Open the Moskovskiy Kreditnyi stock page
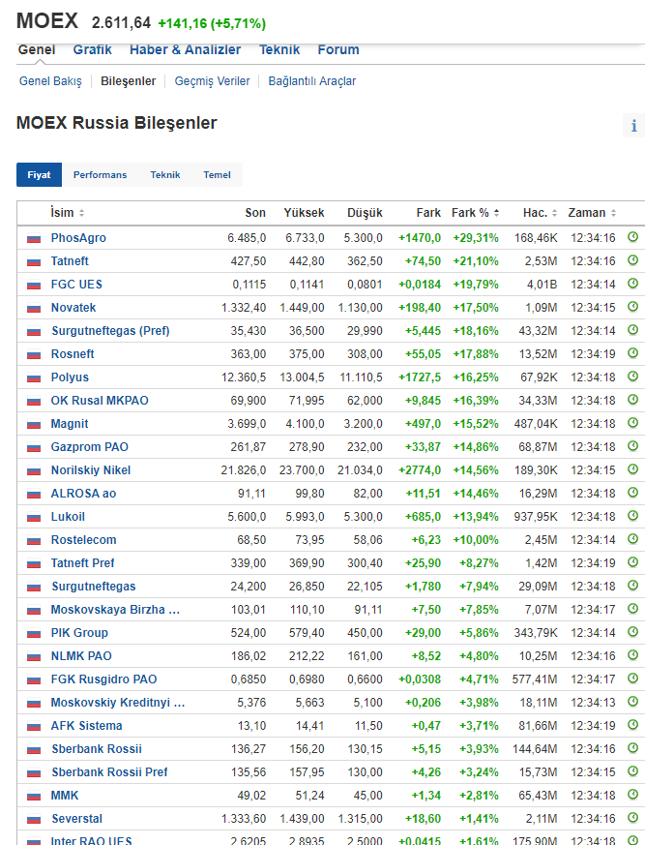 [x=118, y=702]
